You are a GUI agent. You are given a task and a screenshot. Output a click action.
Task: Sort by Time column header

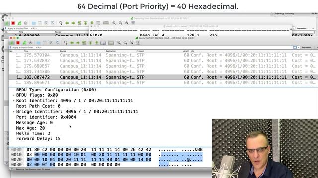pyautogui.click(x=26, y=51)
